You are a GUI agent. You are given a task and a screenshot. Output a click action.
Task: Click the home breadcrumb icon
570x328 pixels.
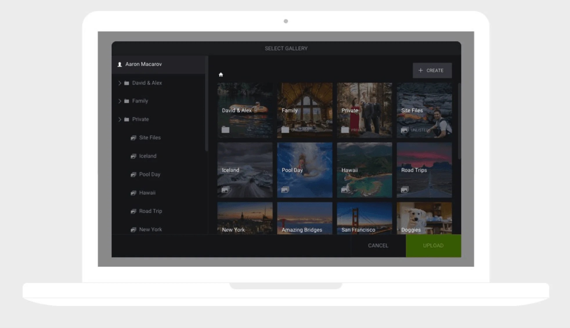coord(221,75)
